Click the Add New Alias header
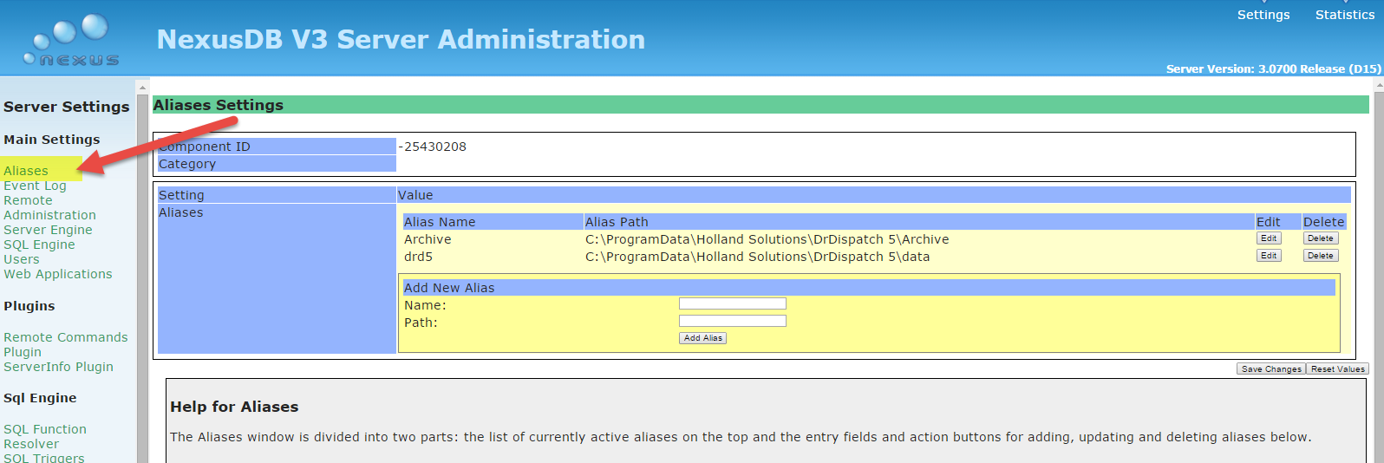Screen dimensions: 1384x463 (869, 288)
